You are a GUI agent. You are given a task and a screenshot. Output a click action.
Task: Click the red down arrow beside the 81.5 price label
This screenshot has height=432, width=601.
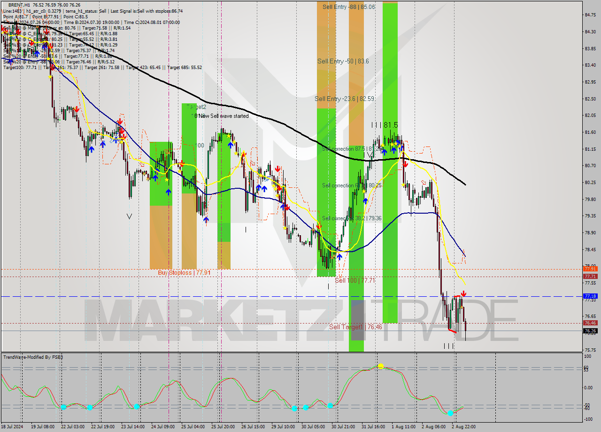coord(405,164)
